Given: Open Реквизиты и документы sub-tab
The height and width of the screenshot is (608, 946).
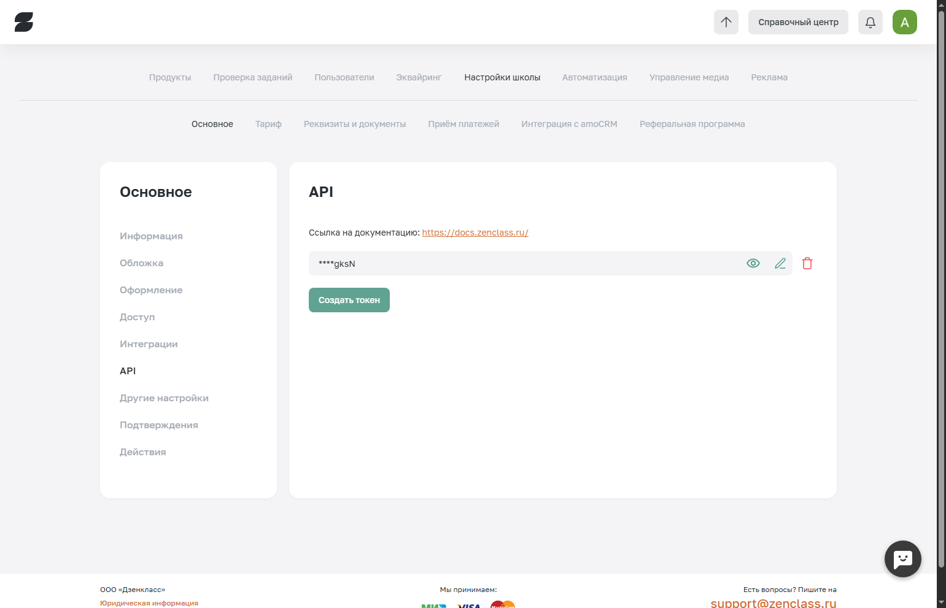Looking at the screenshot, I should [x=355, y=124].
